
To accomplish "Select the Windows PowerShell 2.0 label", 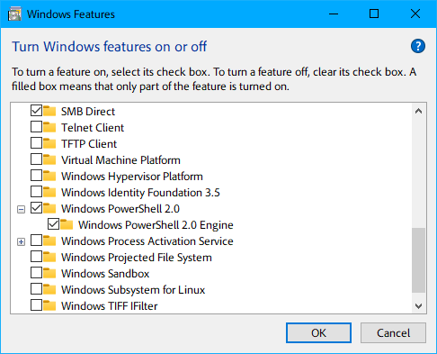I will [x=120, y=209].
